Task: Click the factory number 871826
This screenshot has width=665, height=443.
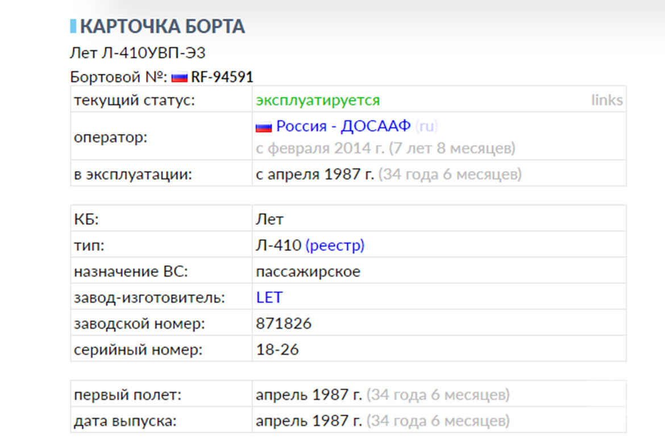Action: 284,324
